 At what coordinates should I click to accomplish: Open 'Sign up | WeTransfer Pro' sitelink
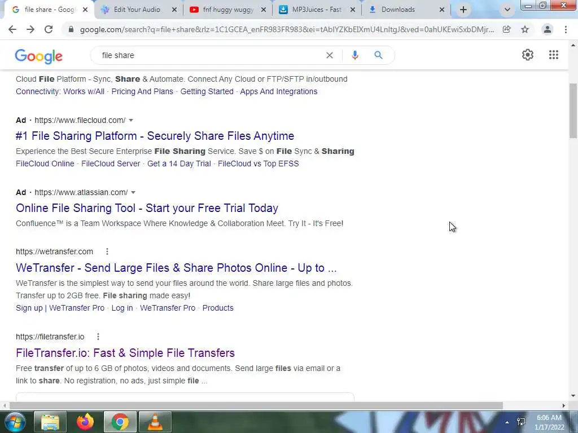tap(60, 308)
